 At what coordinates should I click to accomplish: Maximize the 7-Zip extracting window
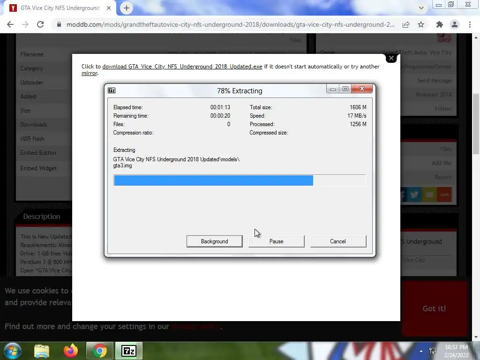tap(345, 89)
